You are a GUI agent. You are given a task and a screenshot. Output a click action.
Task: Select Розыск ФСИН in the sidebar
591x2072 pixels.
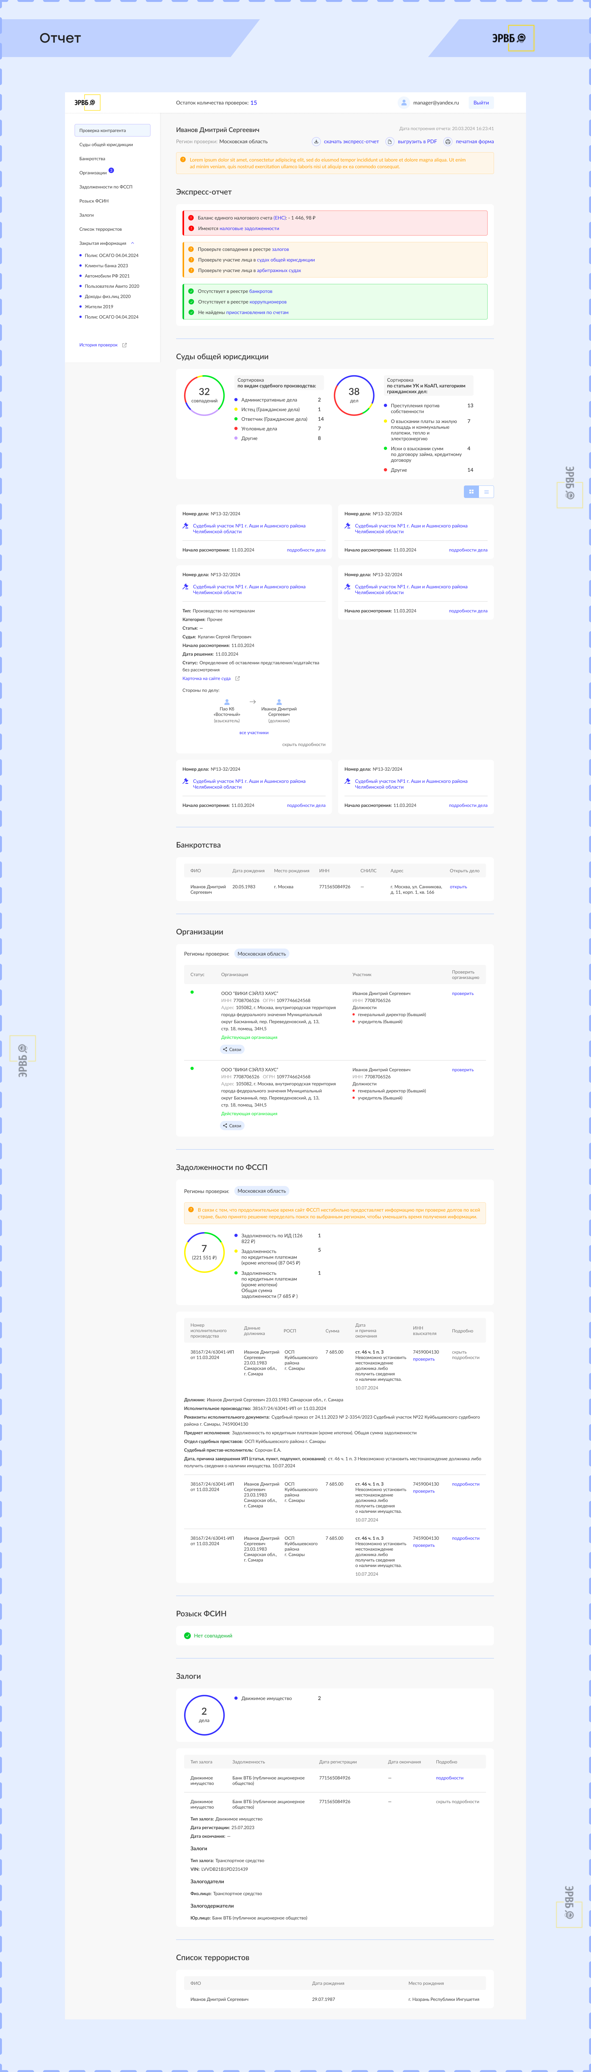click(x=94, y=201)
